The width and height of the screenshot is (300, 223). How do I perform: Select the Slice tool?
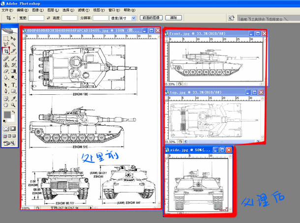coord(13,51)
